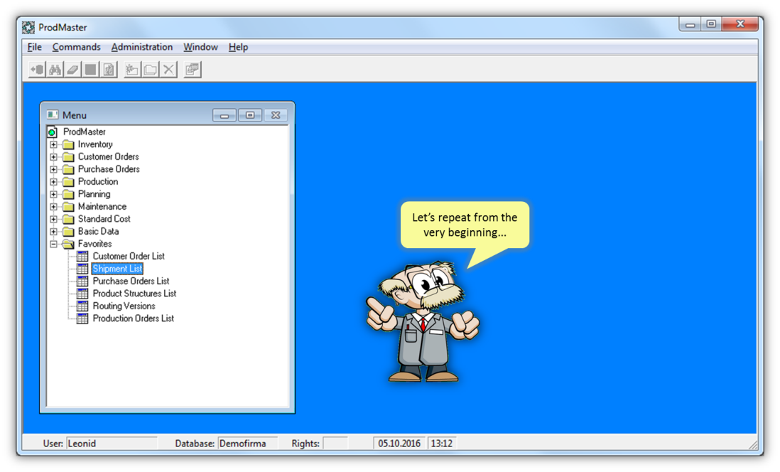Open the Administration menu

coord(142,47)
